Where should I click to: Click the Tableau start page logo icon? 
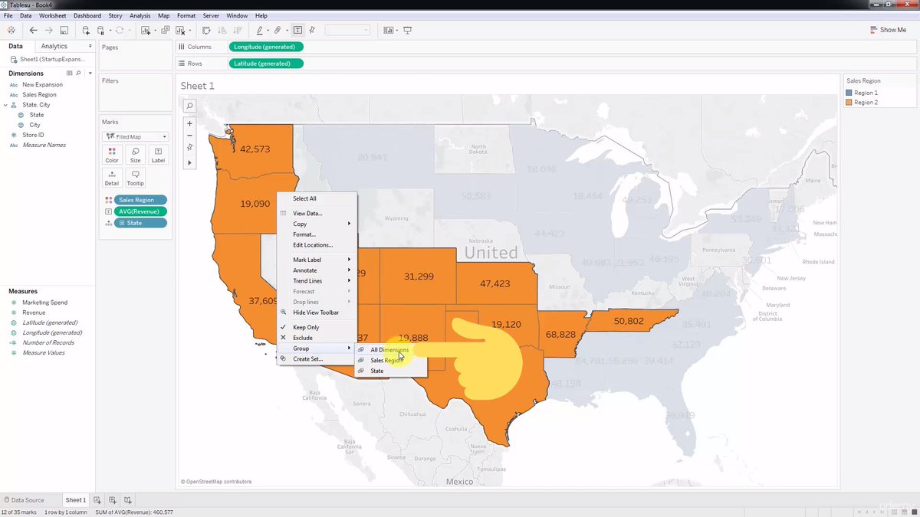[x=11, y=30]
